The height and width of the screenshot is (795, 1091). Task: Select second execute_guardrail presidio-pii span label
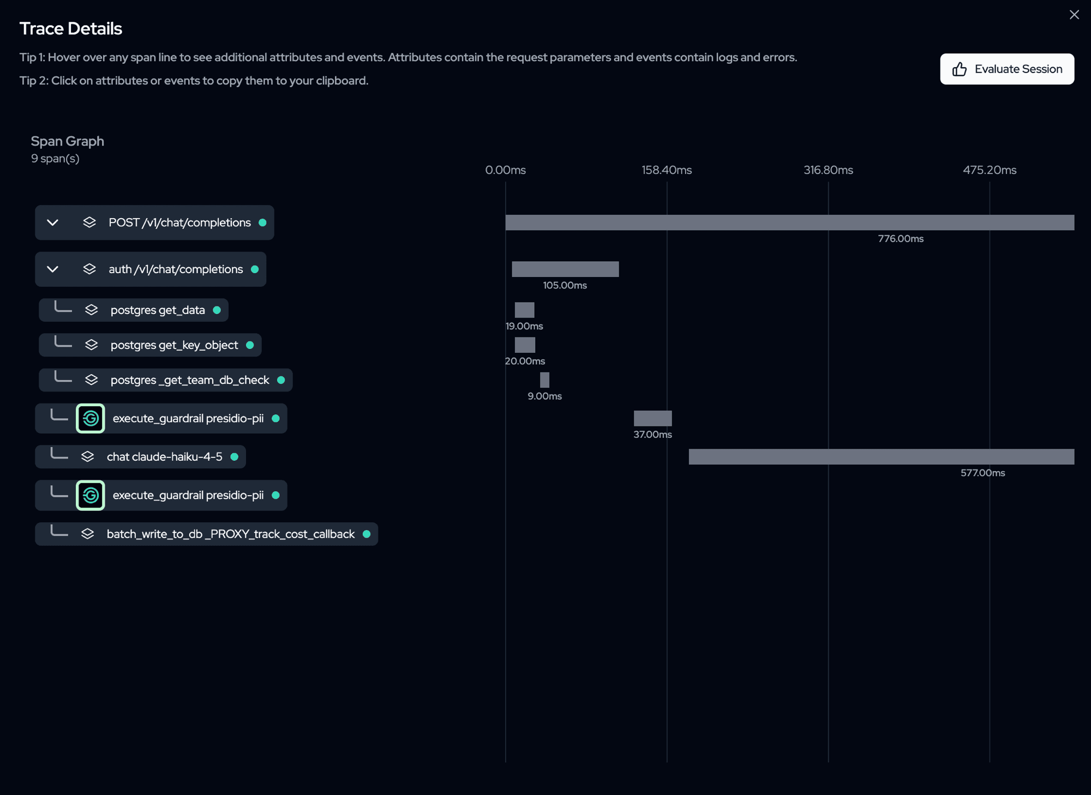[188, 495]
